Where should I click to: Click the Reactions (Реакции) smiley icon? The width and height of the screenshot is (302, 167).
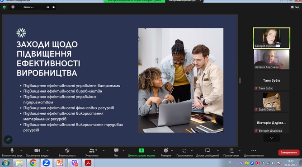click(x=166, y=150)
